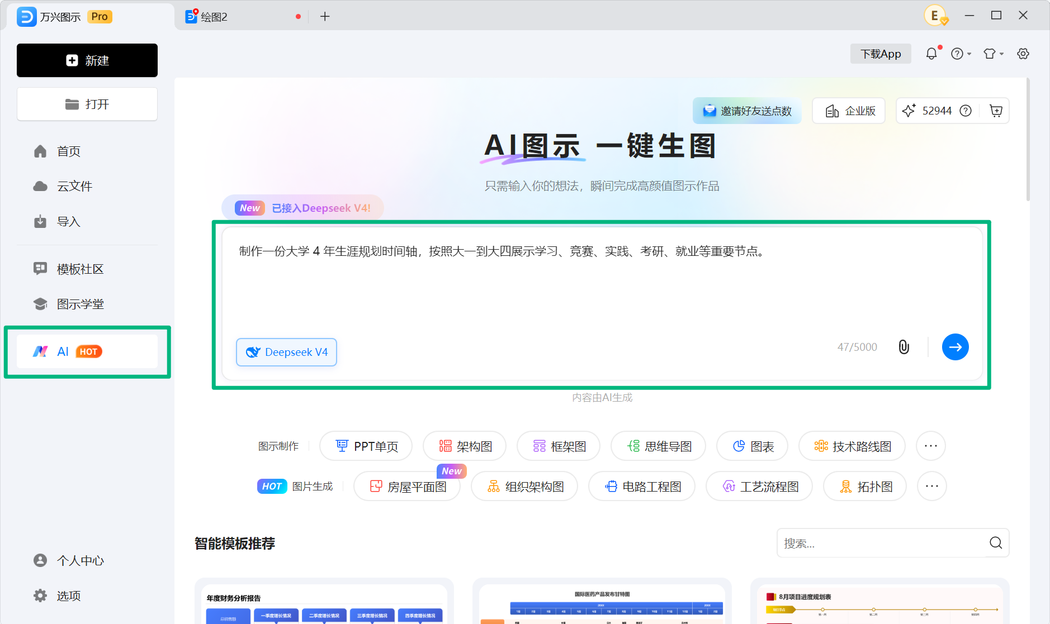Click the 企业版 enterprise button
The height and width of the screenshot is (624, 1050).
pos(849,111)
